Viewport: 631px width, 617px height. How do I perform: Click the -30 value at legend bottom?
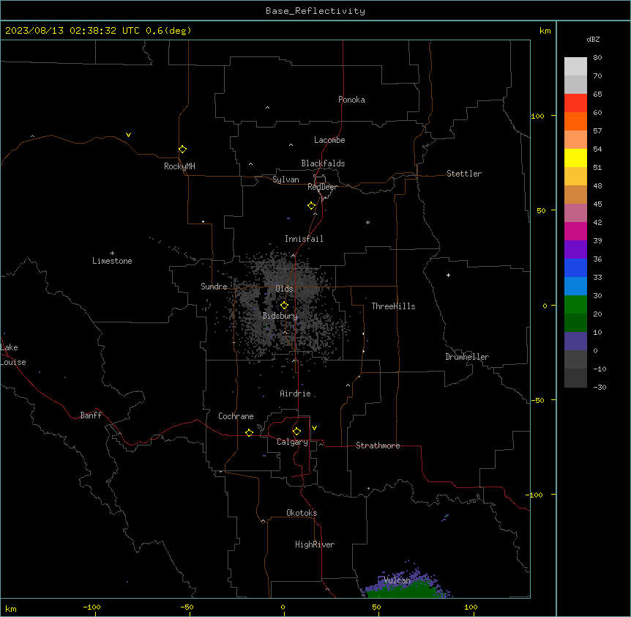600,387
